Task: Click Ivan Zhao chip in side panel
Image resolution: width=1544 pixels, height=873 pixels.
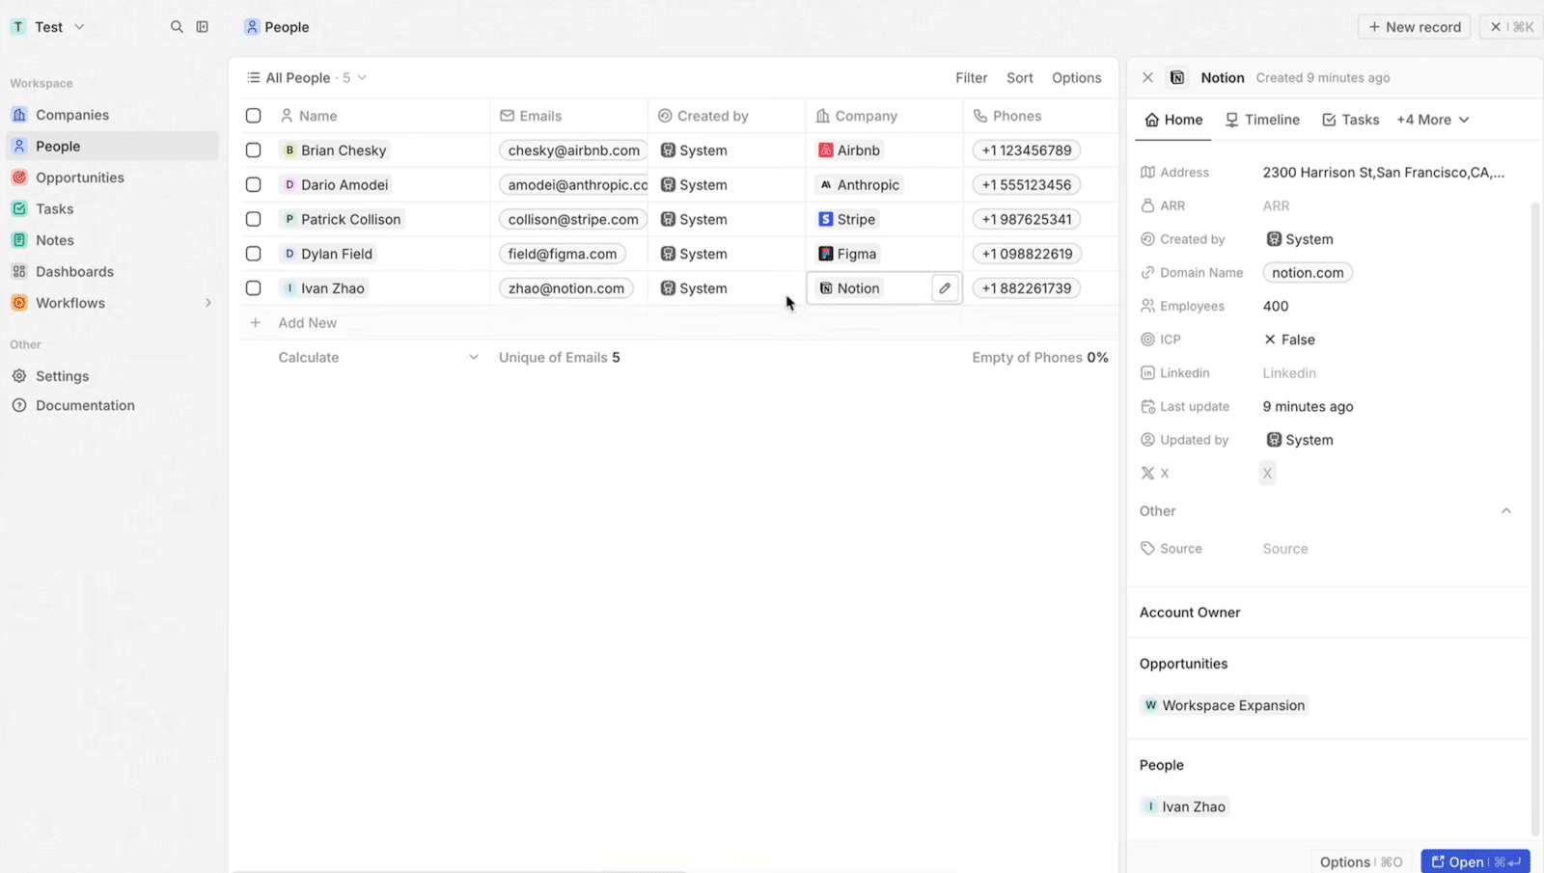Action: tap(1184, 806)
